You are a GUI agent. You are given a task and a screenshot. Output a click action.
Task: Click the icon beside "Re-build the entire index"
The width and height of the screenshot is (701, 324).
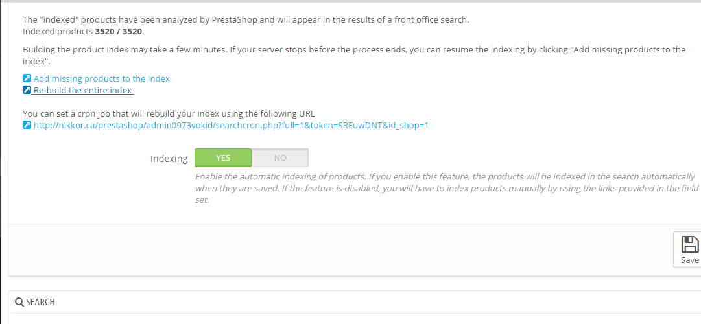pyautogui.click(x=27, y=91)
